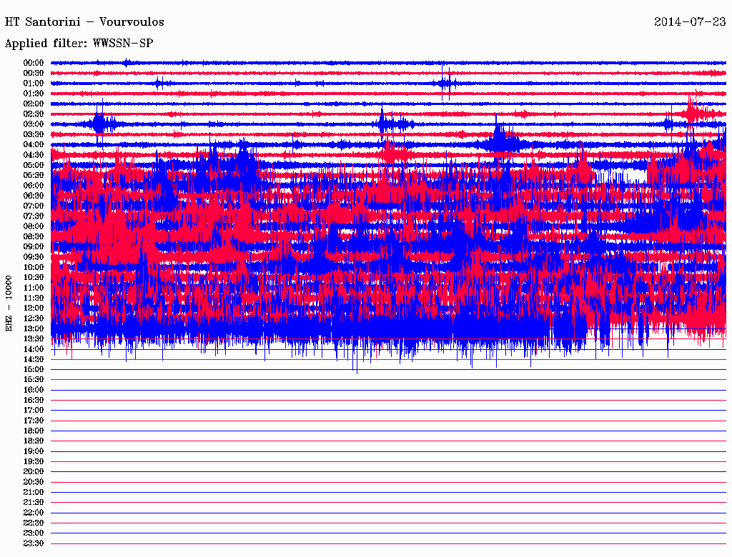Image resolution: width=732 pixels, height=557 pixels.
Task: Click the HT Santorini – Vourvoulos station title
Action: pyautogui.click(x=84, y=22)
